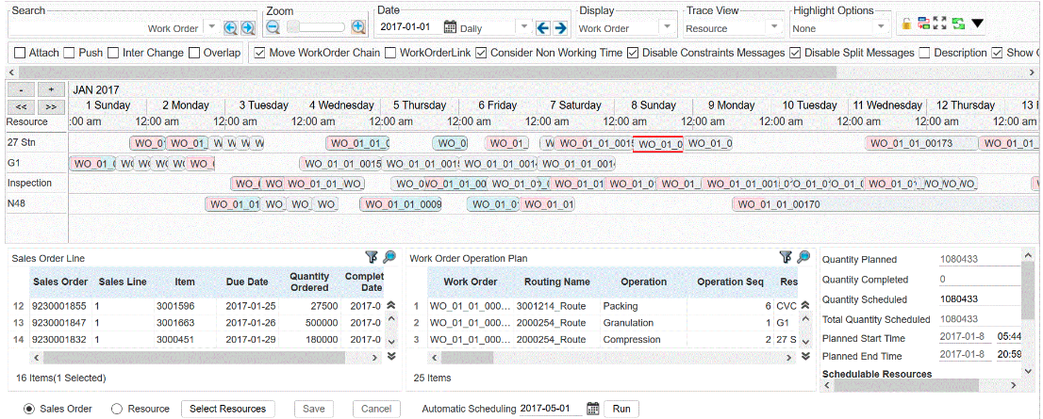Viewport: 1043px width, 419px height.
Task: Expand resource rows with plus button
Action: pyautogui.click(x=51, y=89)
